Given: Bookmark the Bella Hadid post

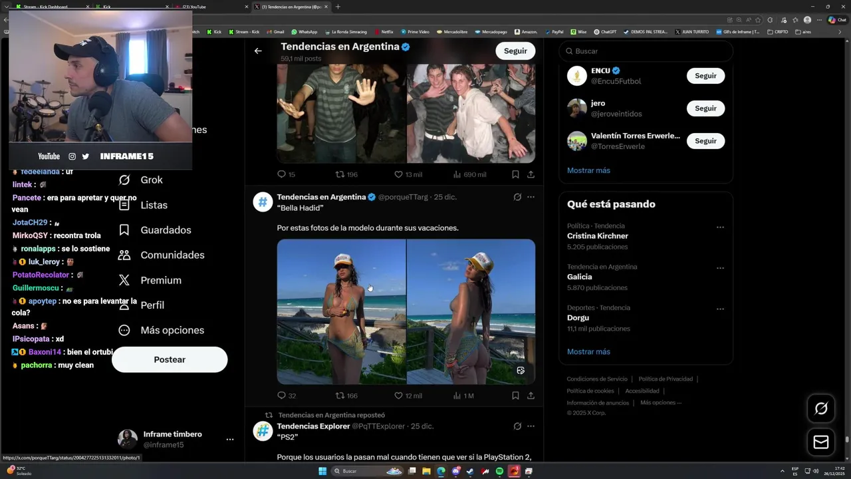Looking at the screenshot, I should pos(515,395).
